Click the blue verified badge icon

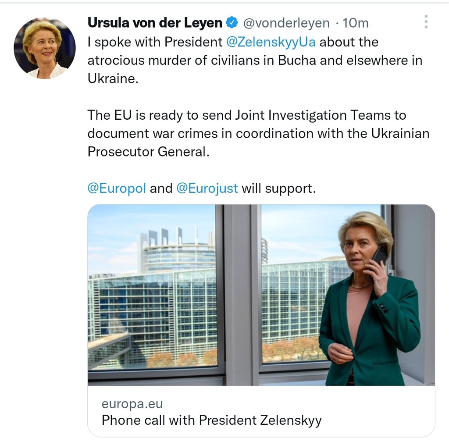pyautogui.click(x=232, y=23)
